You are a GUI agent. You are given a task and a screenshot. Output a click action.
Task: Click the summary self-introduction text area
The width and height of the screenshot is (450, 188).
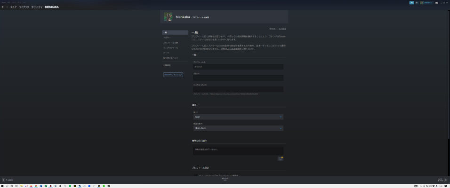238,150
